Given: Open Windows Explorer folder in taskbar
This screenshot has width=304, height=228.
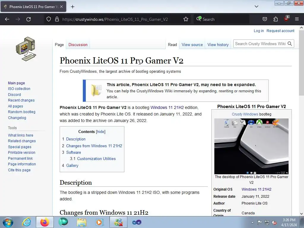Looking at the screenshot, I should coord(82,222).
